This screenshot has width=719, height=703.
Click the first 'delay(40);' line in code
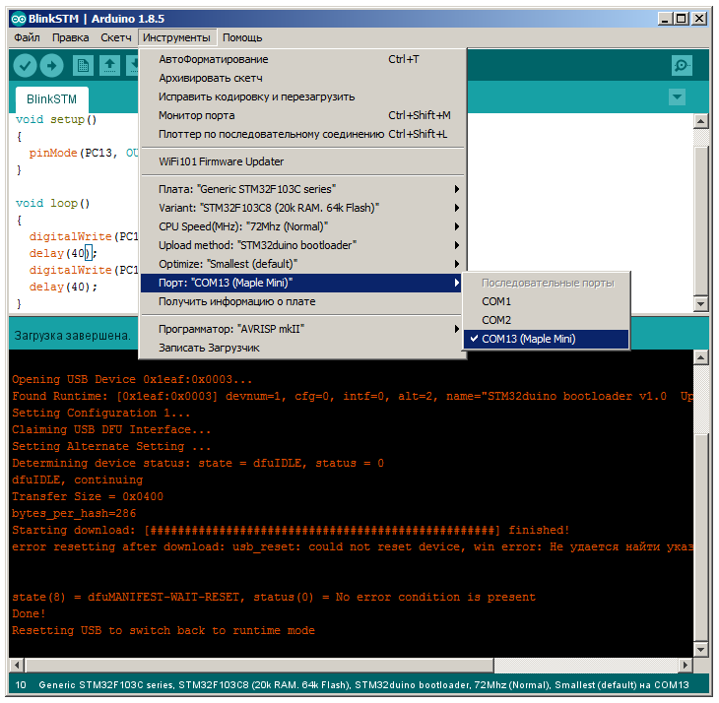[63, 253]
